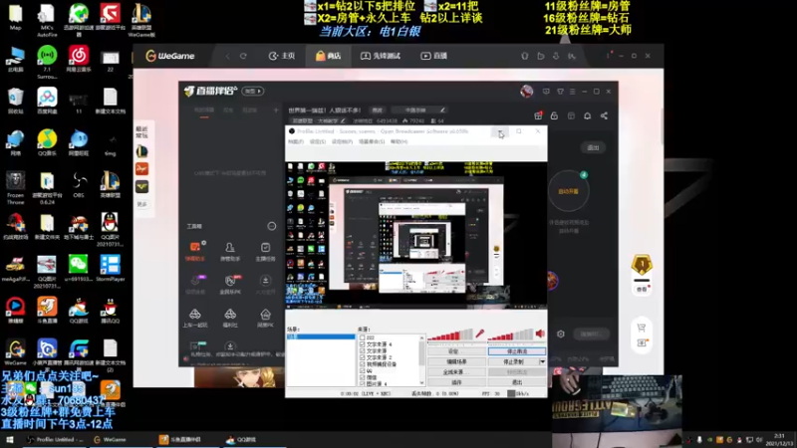Click the pencil icon to edit stream title
The width and height of the screenshot is (797, 448).
click(442, 110)
